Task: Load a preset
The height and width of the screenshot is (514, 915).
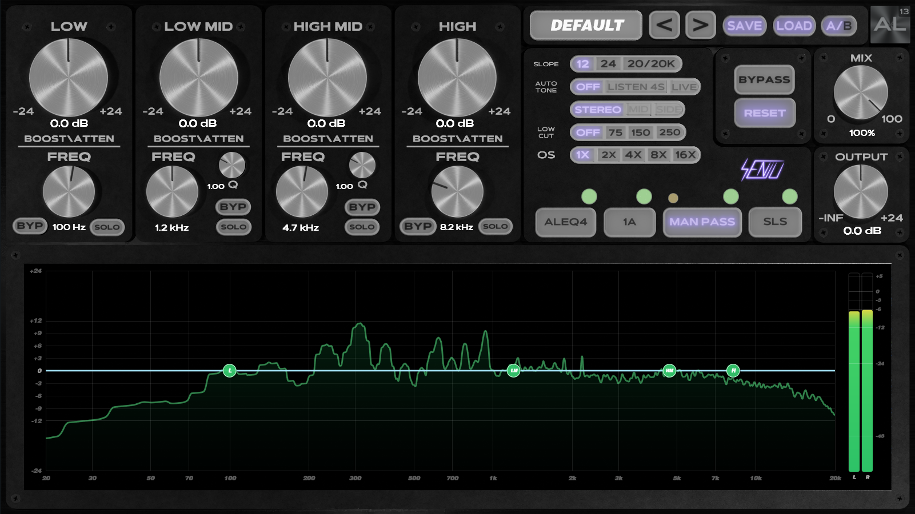Action: 794,26
